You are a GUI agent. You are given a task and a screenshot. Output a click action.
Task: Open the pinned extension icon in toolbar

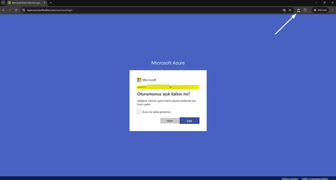299,10
